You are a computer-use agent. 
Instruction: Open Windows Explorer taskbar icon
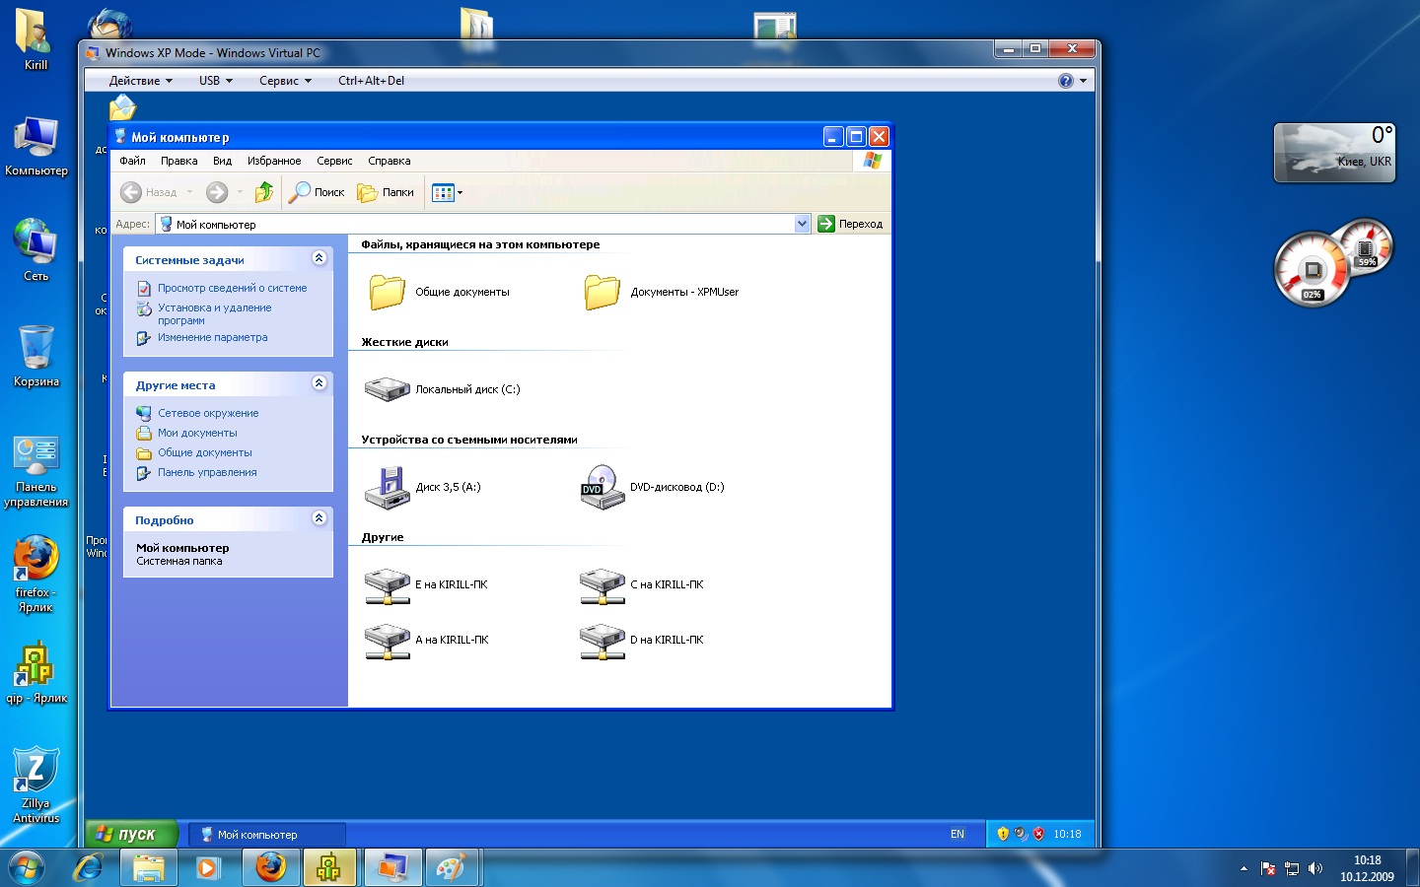click(x=149, y=867)
